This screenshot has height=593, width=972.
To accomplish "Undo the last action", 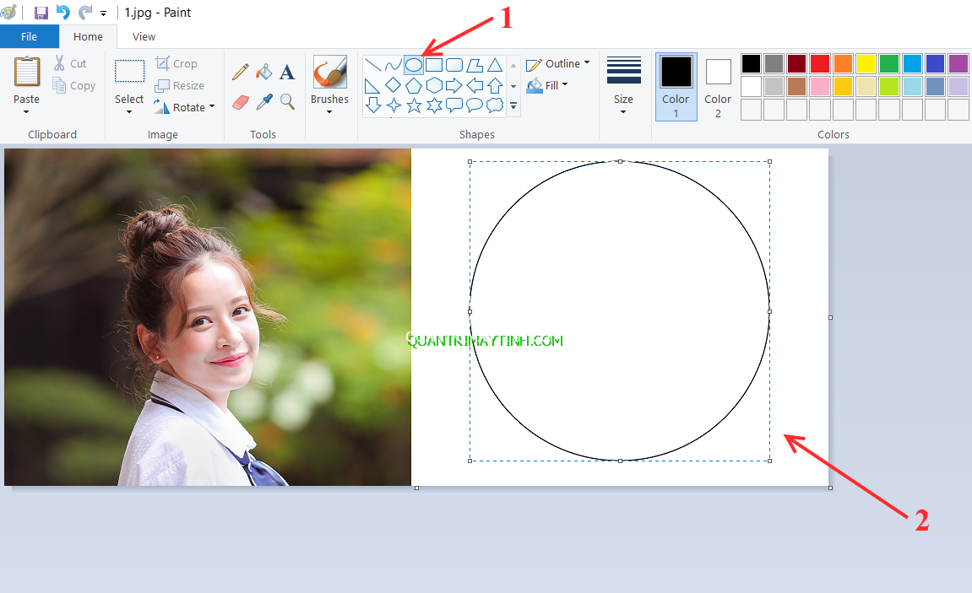I will click(x=62, y=13).
